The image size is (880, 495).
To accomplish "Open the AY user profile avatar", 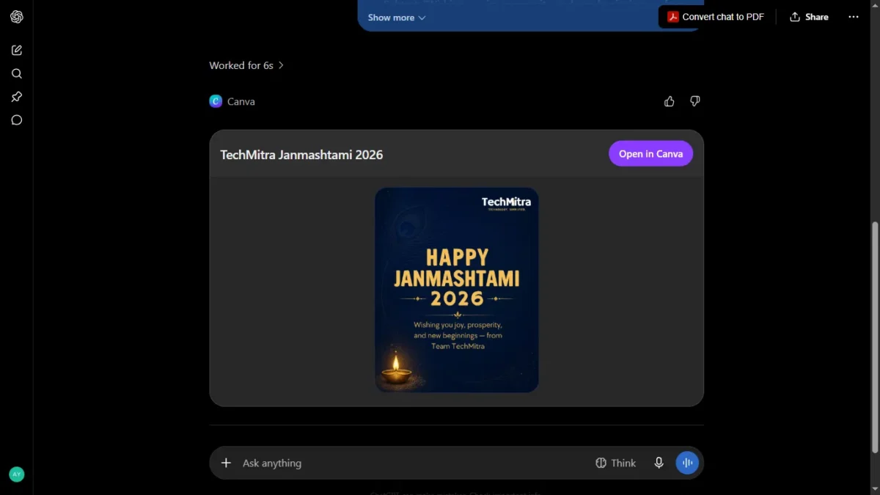I will pos(17,474).
